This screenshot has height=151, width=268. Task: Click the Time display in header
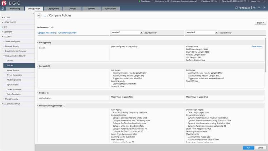[234, 1]
